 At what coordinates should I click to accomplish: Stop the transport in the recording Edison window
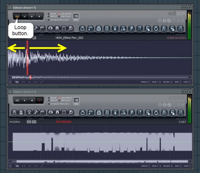[x=32, y=100]
